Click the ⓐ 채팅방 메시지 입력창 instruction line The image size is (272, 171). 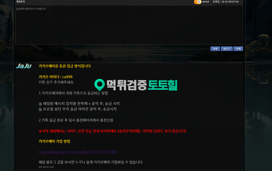[79, 104]
